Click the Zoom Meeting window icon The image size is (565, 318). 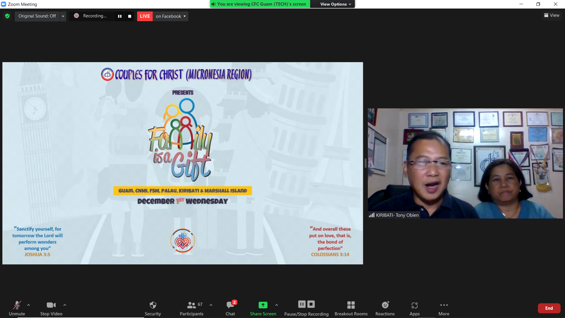[x=4, y=4]
